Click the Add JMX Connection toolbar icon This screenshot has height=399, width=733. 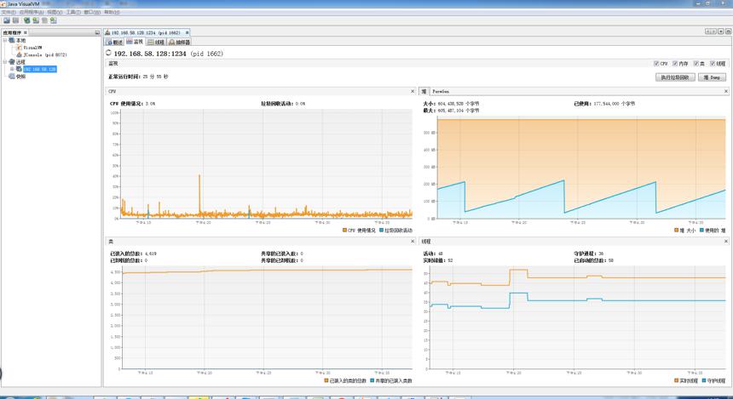36,20
